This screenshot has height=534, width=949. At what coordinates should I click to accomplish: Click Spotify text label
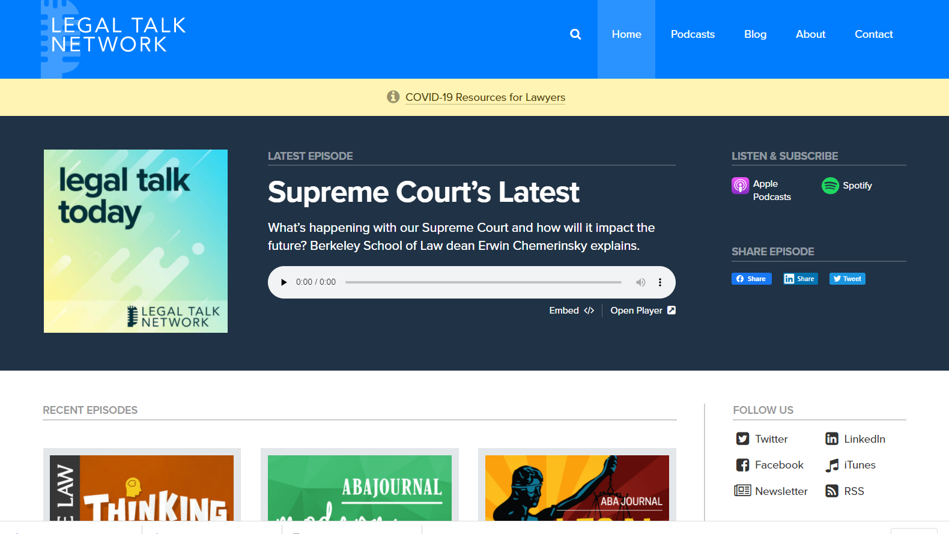pyautogui.click(x=857, y=186)
